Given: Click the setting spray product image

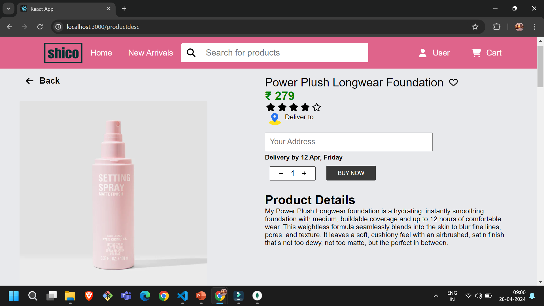Looking at the screenshot, I should click(x=113, y=193).
